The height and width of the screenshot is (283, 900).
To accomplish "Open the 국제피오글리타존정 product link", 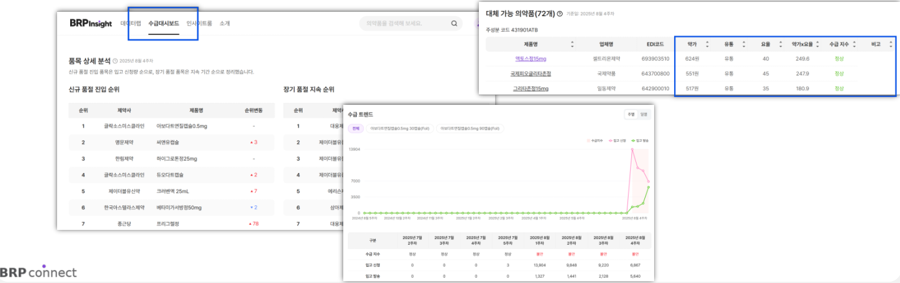I will tap(530, 74).
